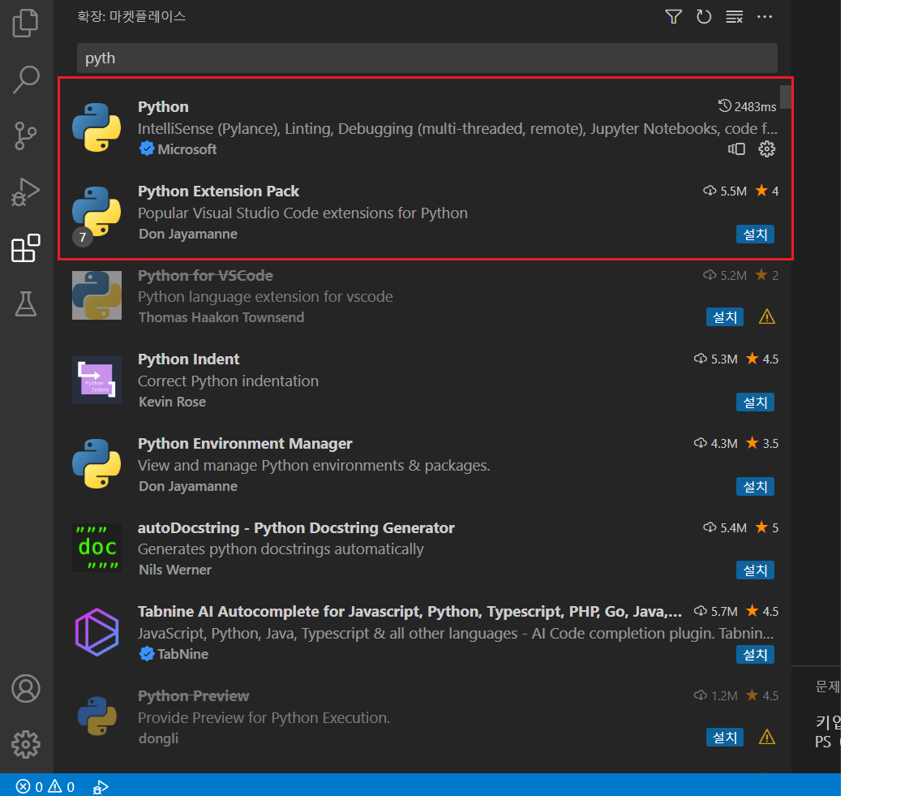This screenshot has height=796, width=909.
Task: Open the Run and Debug view
Action: pyautogui.click(x=25, y=192)
